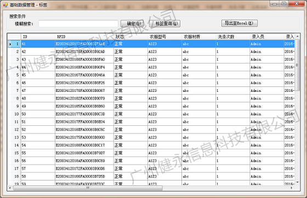
Task: Click the vertical scrollbar up arrow
Action: 297,36
